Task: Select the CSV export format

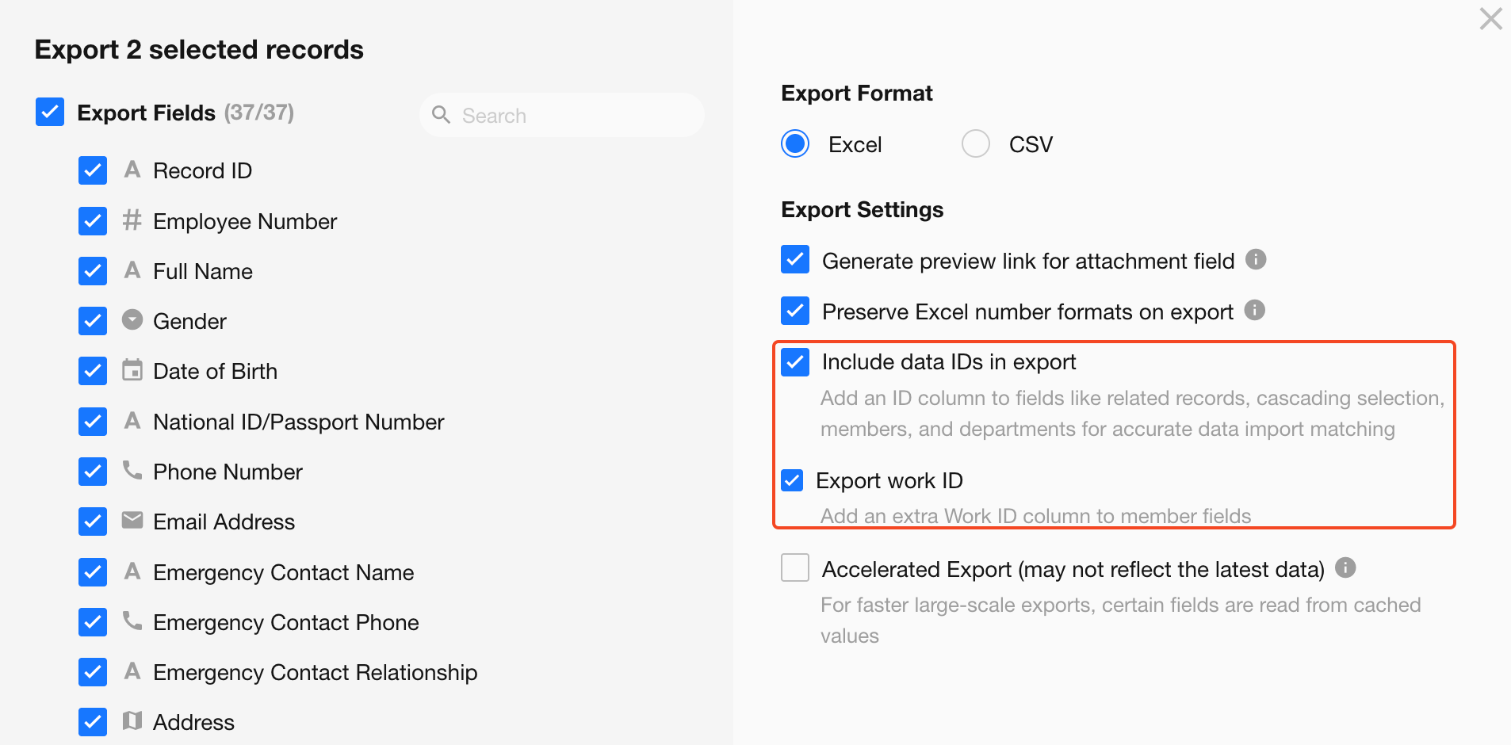Action: tap(975, 144)
